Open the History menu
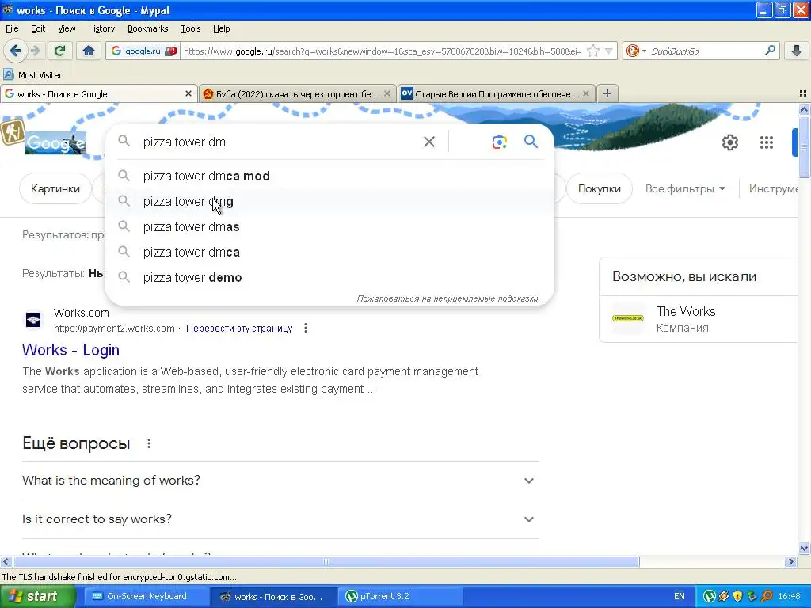The image size is (811, 608). coord(101,28)
